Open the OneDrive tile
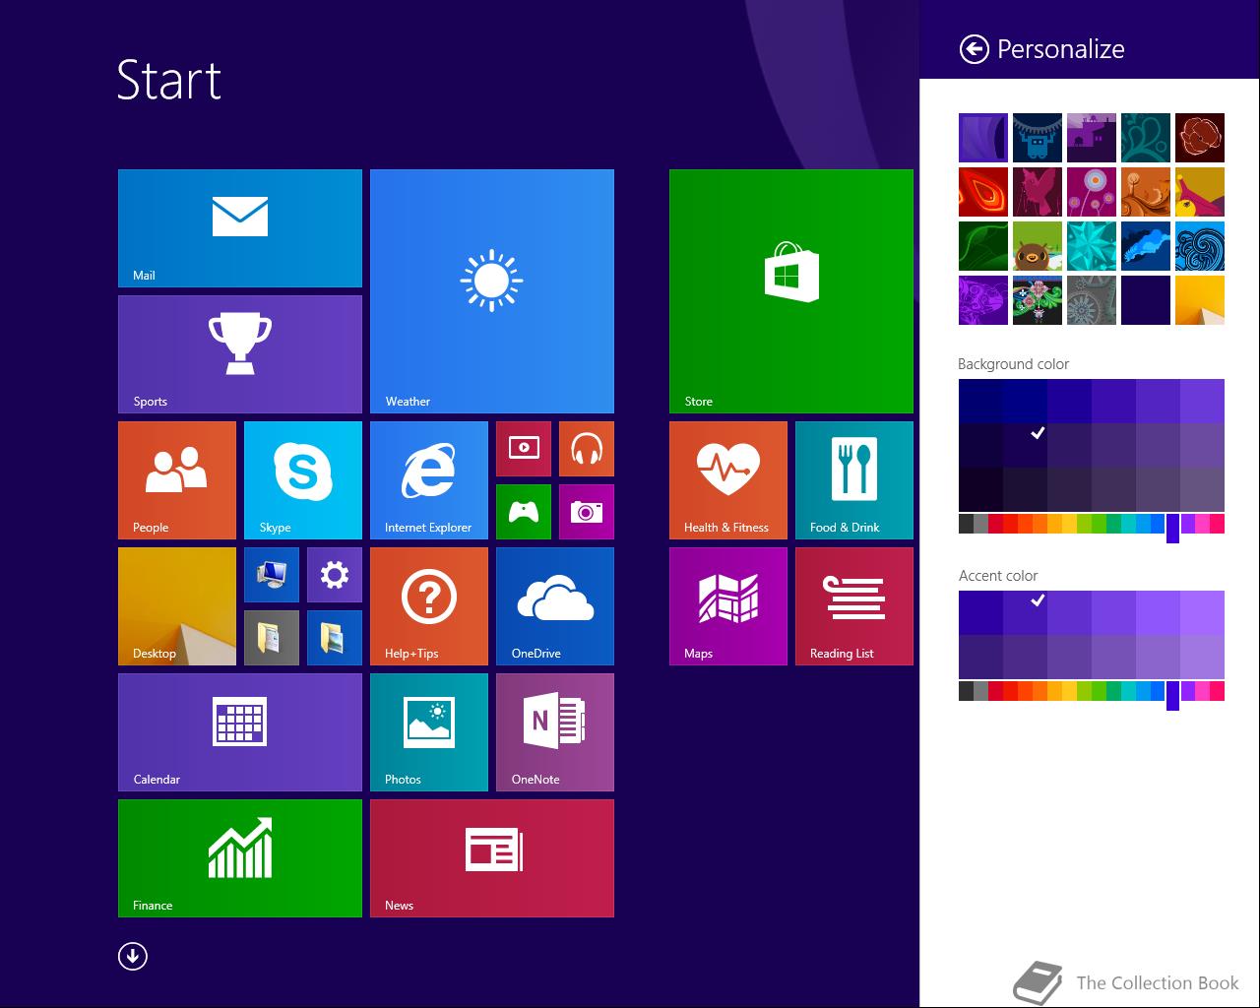The image size is (1260, 1008). (x=555, y=606)
